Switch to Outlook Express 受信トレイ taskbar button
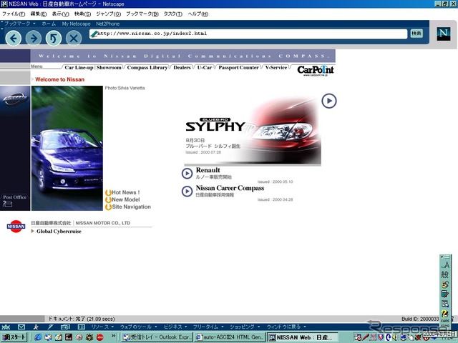This screenshot has width=458, height=343. click(x=157, y=337)
